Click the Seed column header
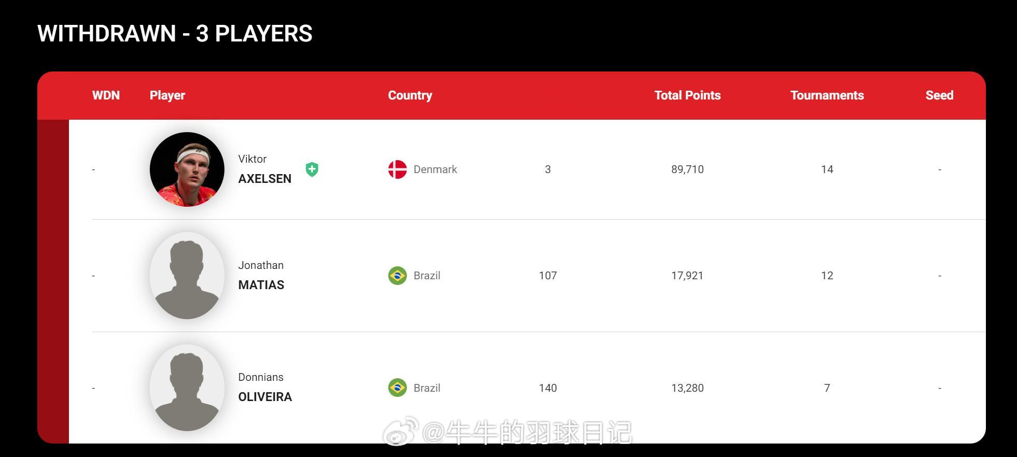Screen dimensions: 1017x457 (x=939, y=95)
